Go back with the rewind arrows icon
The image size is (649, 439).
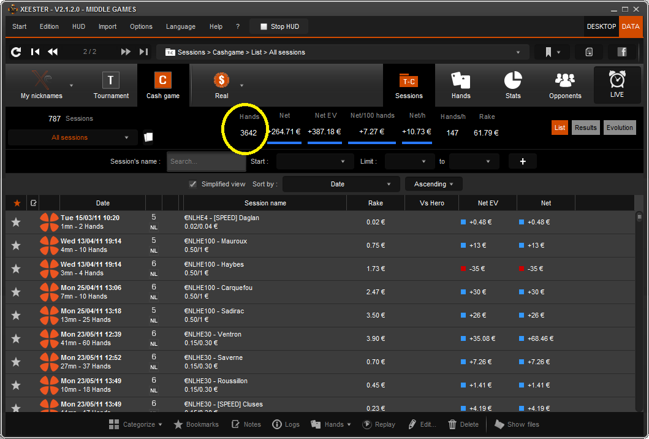[53, 52]
